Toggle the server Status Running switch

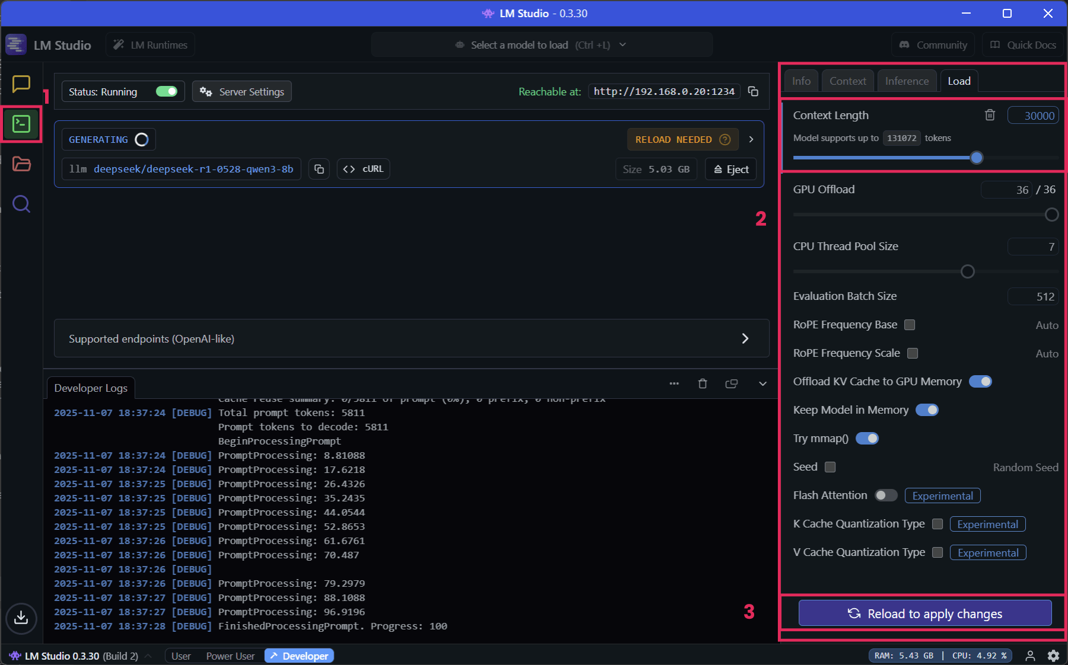pyautogui.click(x=167, y=91)
